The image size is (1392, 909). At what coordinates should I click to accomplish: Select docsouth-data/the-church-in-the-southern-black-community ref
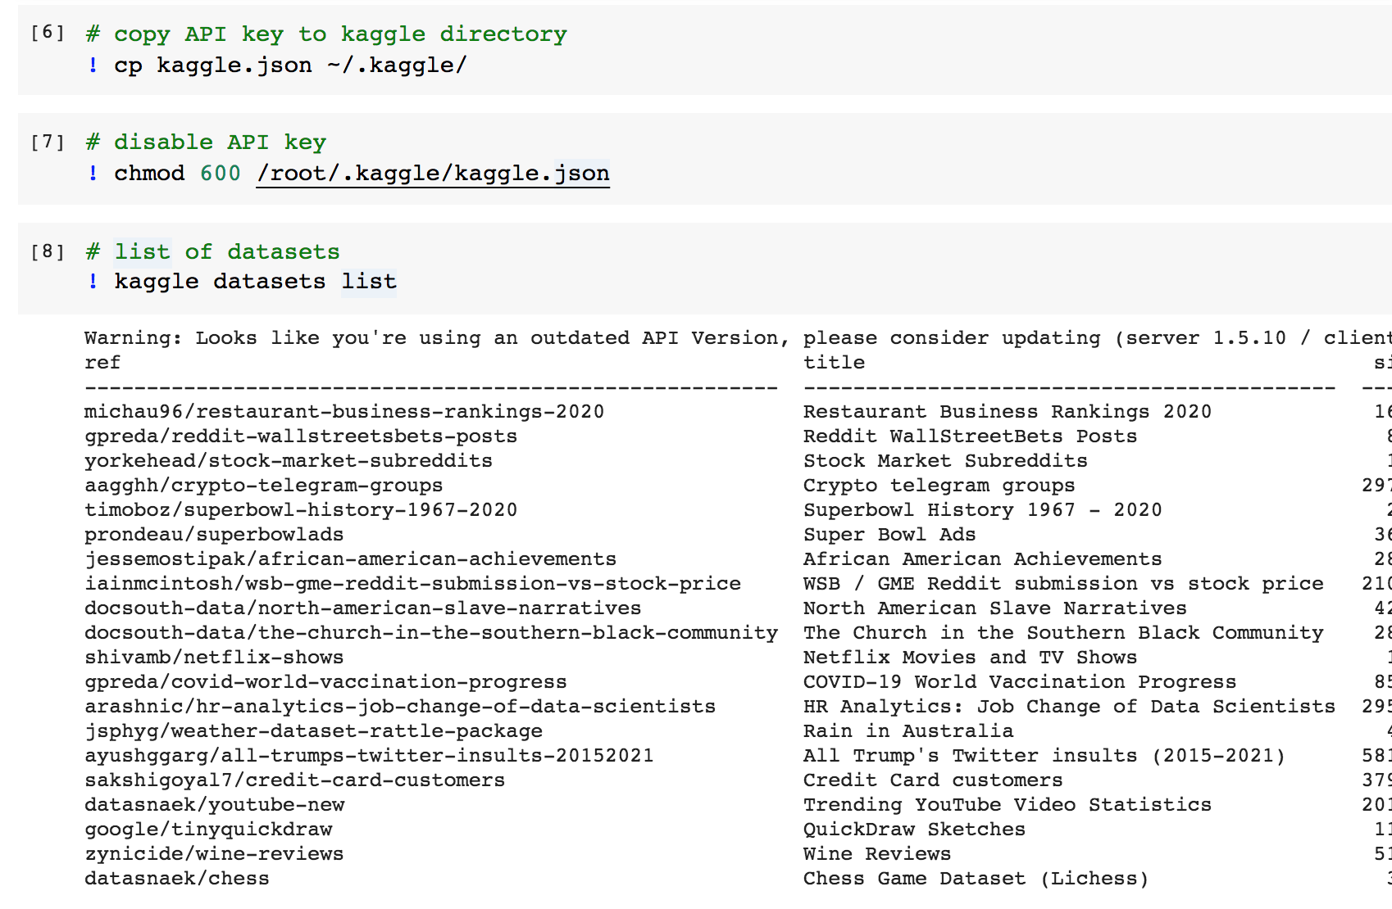click(x=431, y=632)
